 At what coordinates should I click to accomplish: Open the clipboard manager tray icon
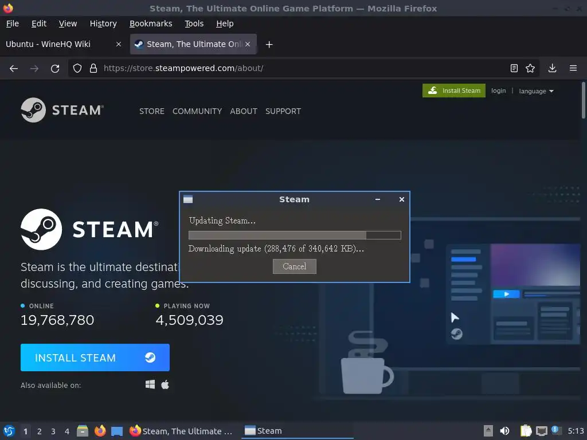(526, 431)
